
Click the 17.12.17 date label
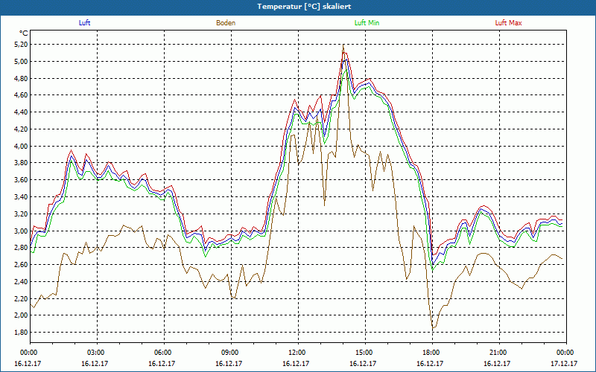click(x=564, y=363)
